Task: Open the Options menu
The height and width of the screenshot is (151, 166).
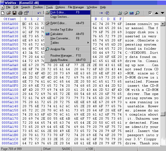Action: click(x=60, y=7)
